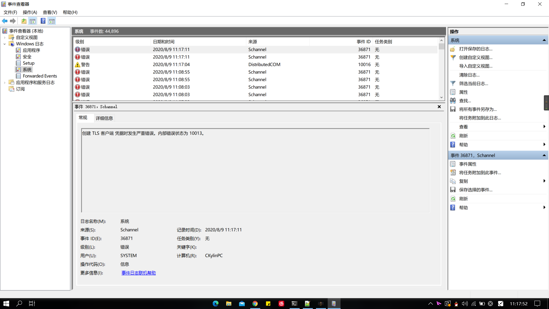Click Import Custom View (导入自定义视图) action
This screenshot has height=309, width=549.
click(x=476, y=66)
